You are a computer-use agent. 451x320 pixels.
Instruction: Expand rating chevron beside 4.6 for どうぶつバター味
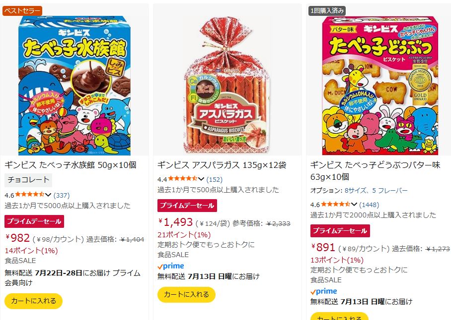click(354, 205)
